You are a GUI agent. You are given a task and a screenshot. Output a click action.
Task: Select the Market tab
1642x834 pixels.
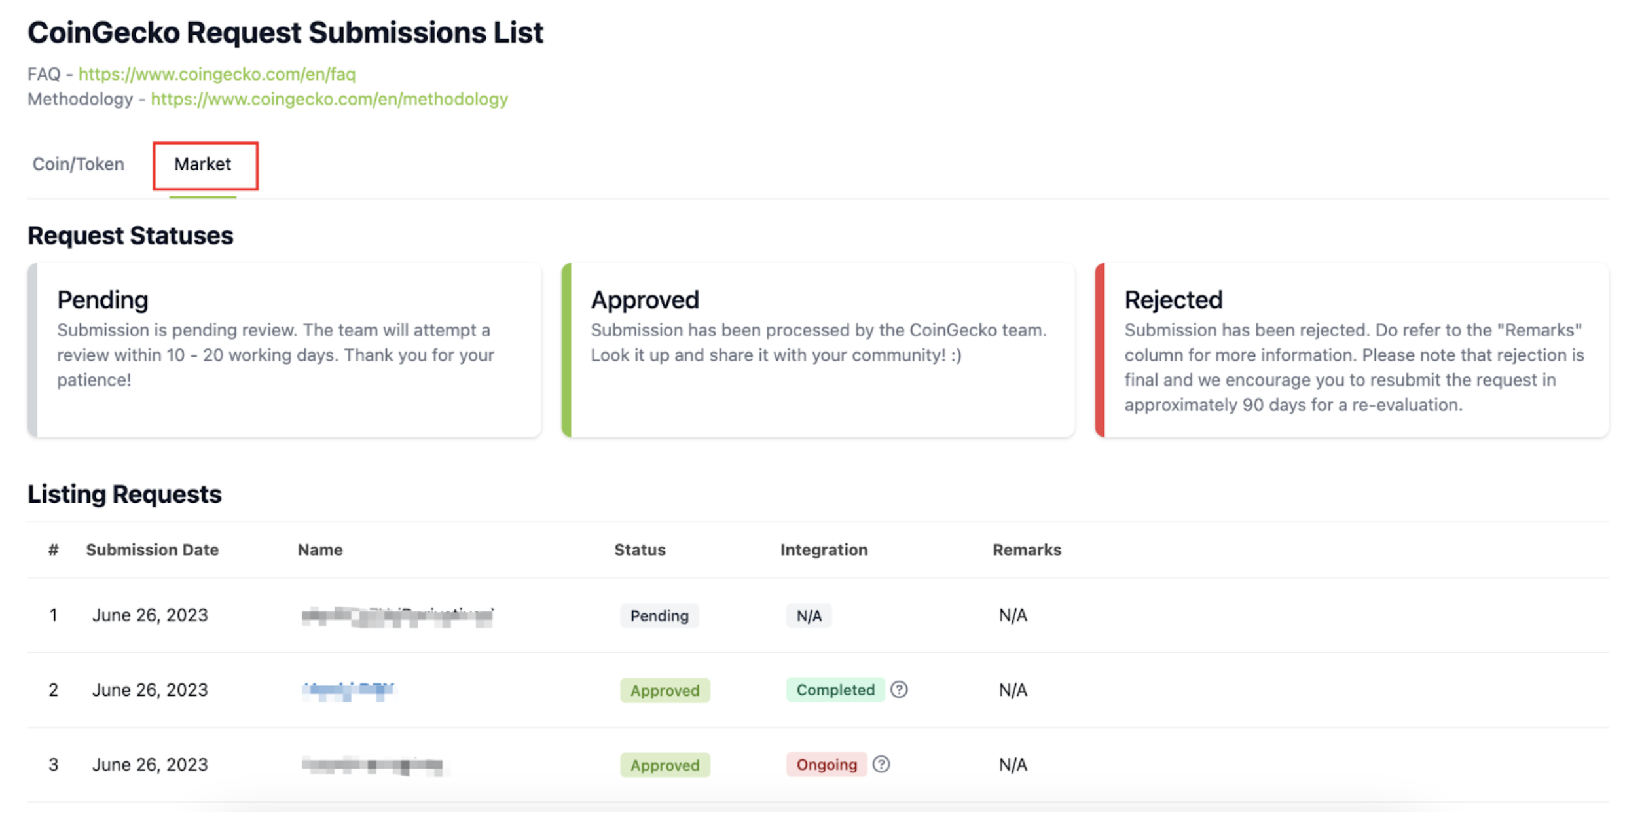pos(202,164)
